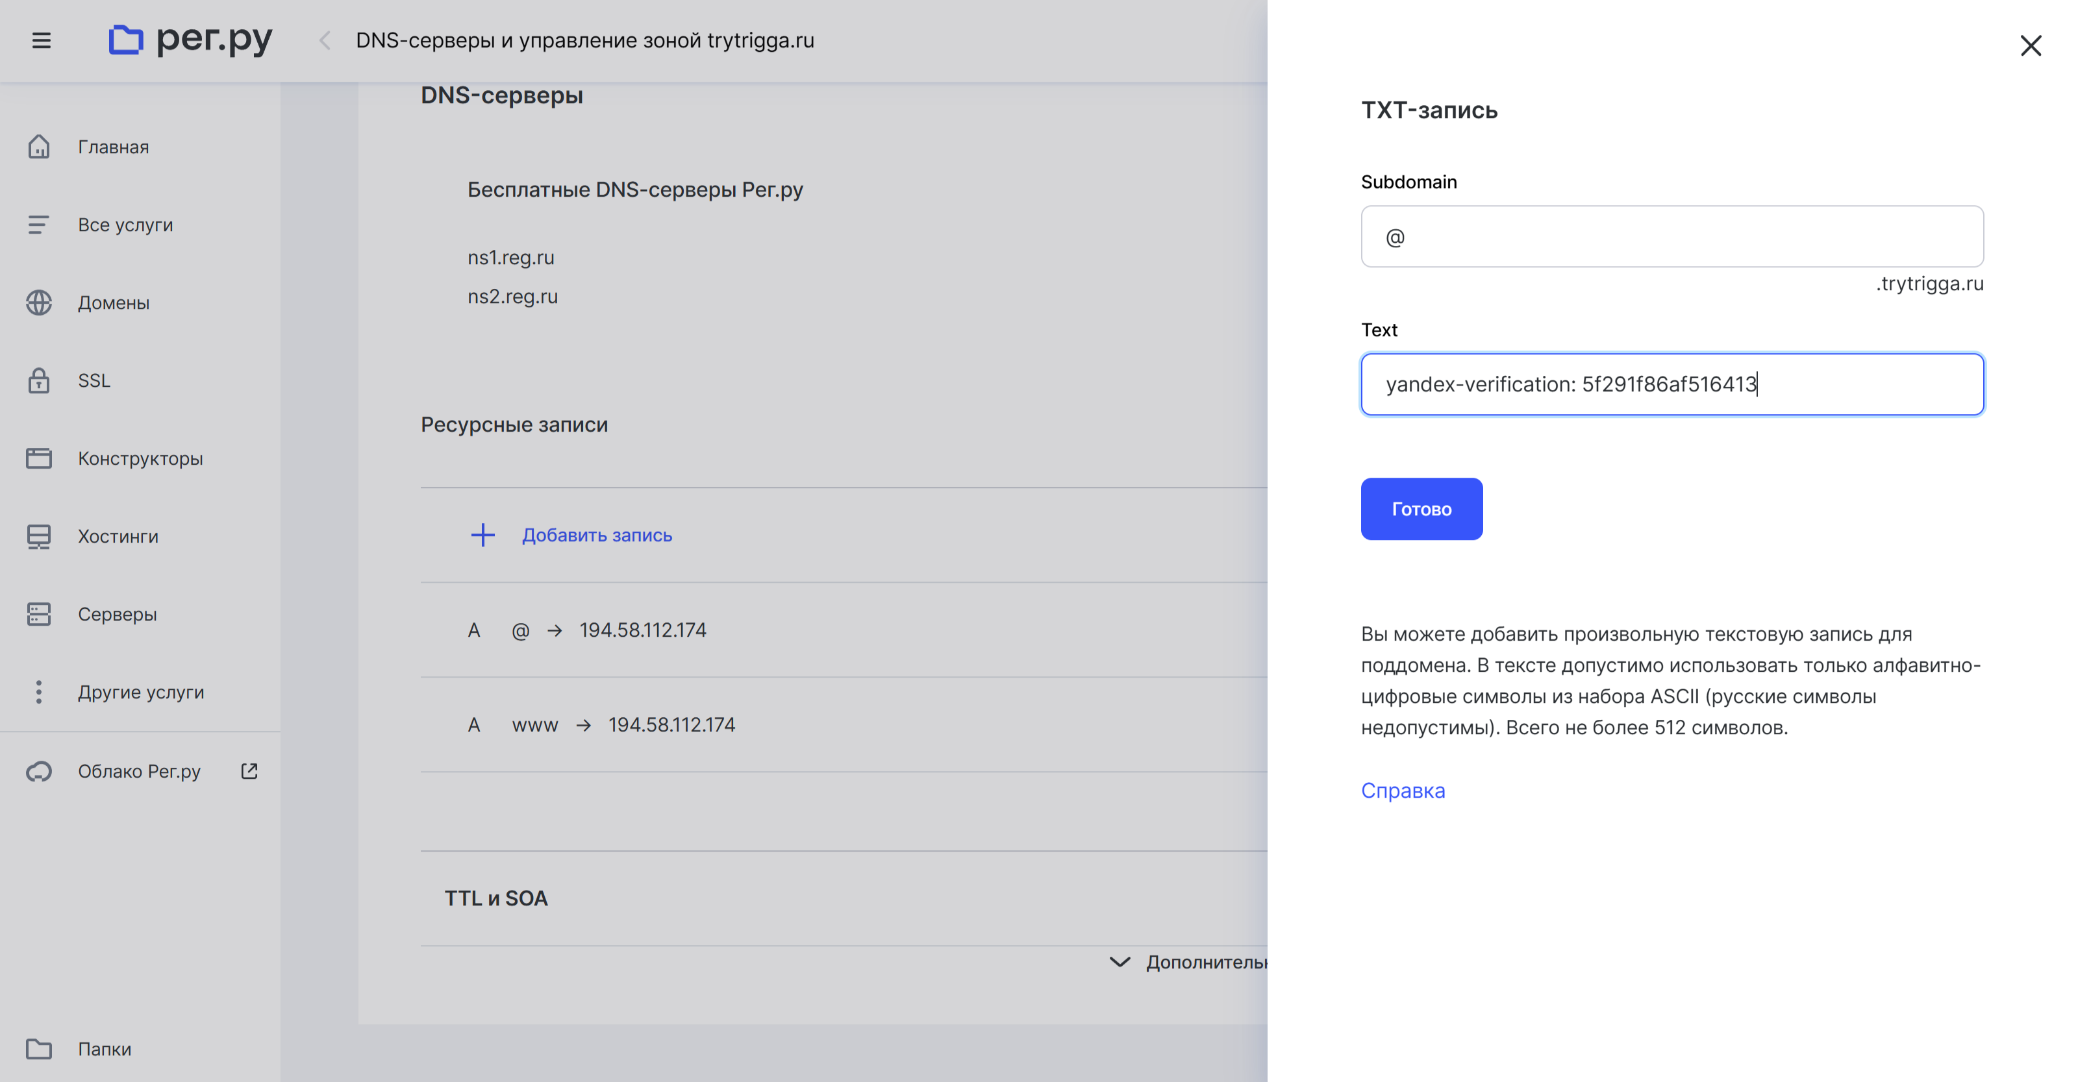The image size is (2078, 1082).
Task: Open Другие услуги section
Action: pyautogui.click(x=141, y=692)
